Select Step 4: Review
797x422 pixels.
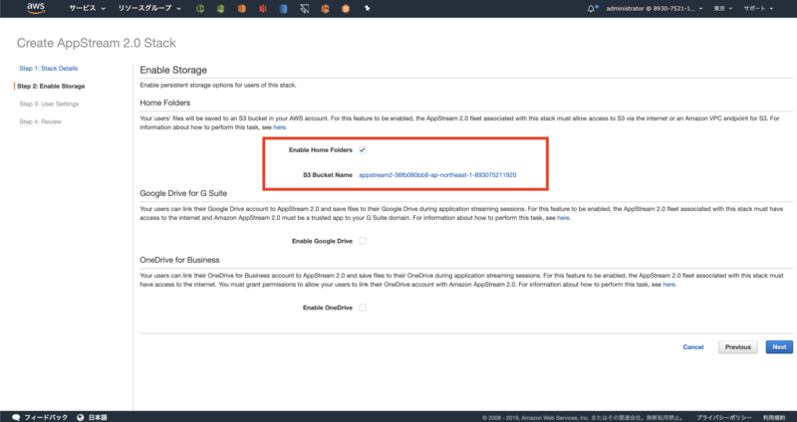40,121
